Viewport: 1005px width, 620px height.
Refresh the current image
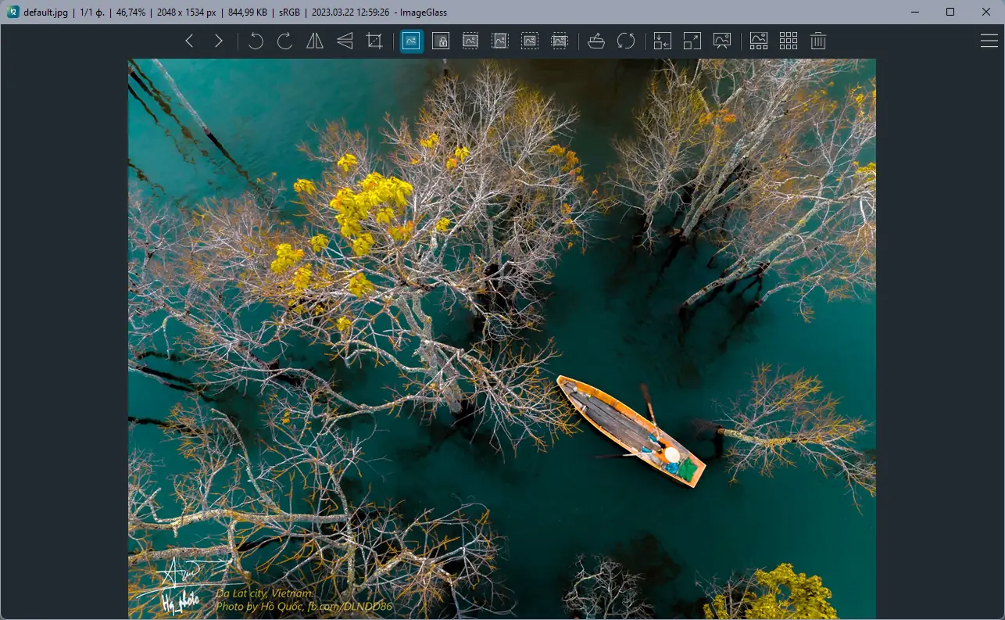coord(626,41)
